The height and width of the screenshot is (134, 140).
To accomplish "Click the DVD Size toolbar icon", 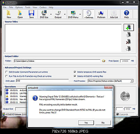I will 44,14.
